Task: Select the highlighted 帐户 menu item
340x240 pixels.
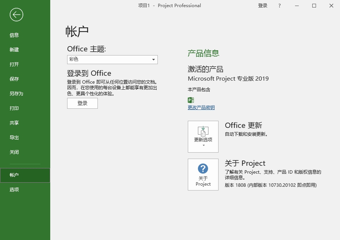Action: pos(25,175)
